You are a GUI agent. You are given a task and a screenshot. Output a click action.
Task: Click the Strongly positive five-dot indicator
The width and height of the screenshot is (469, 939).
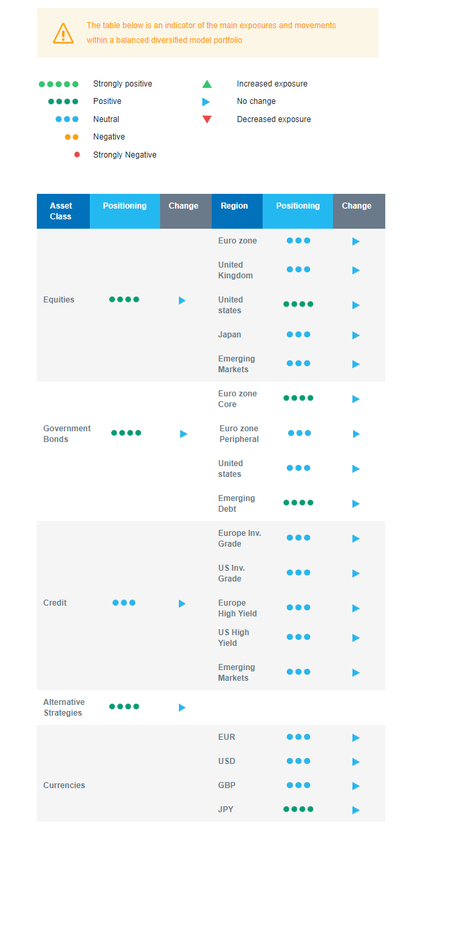58,85
